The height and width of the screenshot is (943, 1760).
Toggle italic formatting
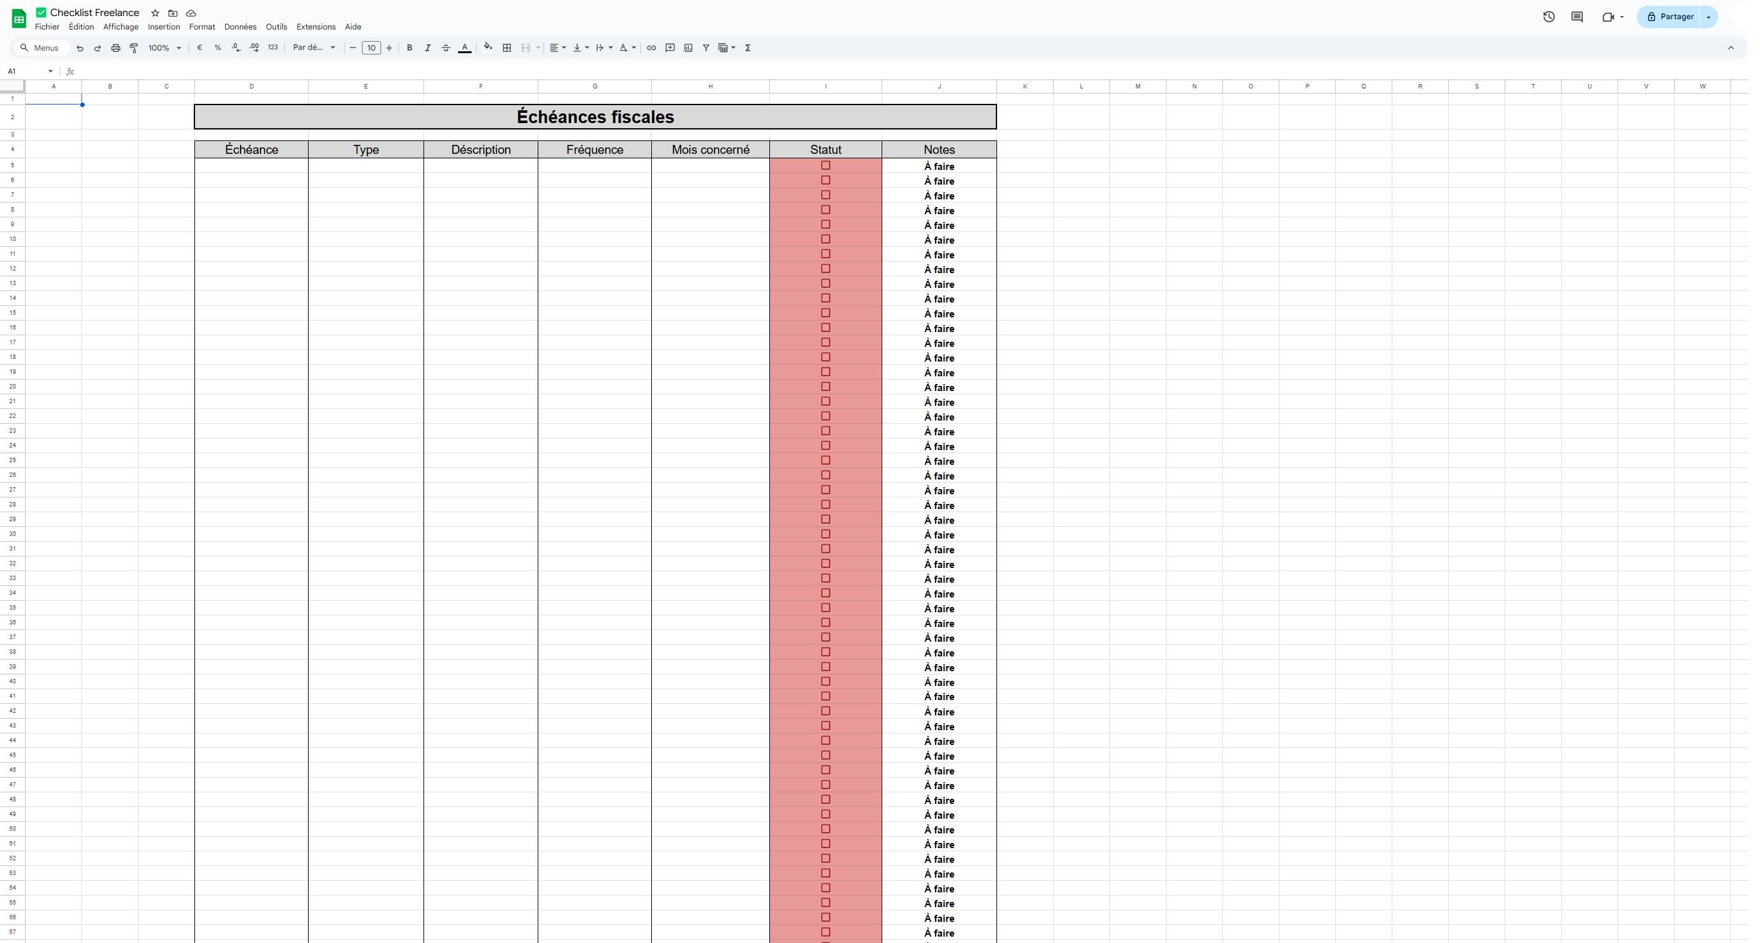click(x=428, y=48)
